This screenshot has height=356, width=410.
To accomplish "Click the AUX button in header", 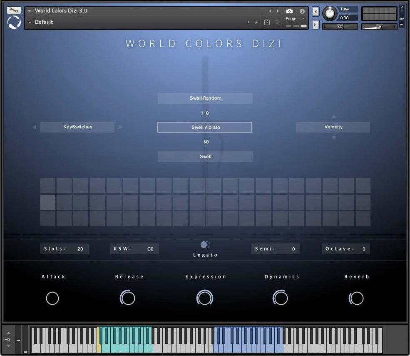I will click(x=402, y=19).
